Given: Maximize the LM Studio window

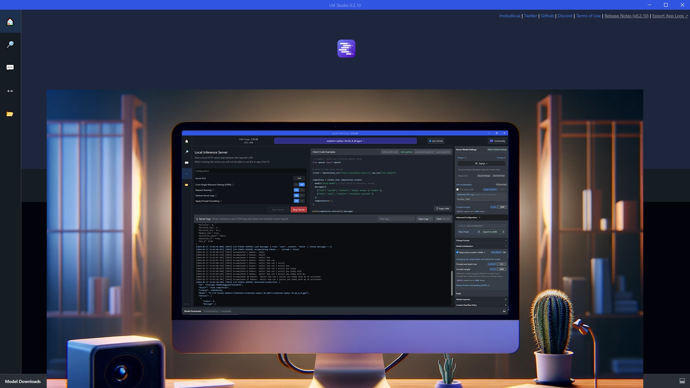Looking at the screenshot, I should (x=666, y=5).
